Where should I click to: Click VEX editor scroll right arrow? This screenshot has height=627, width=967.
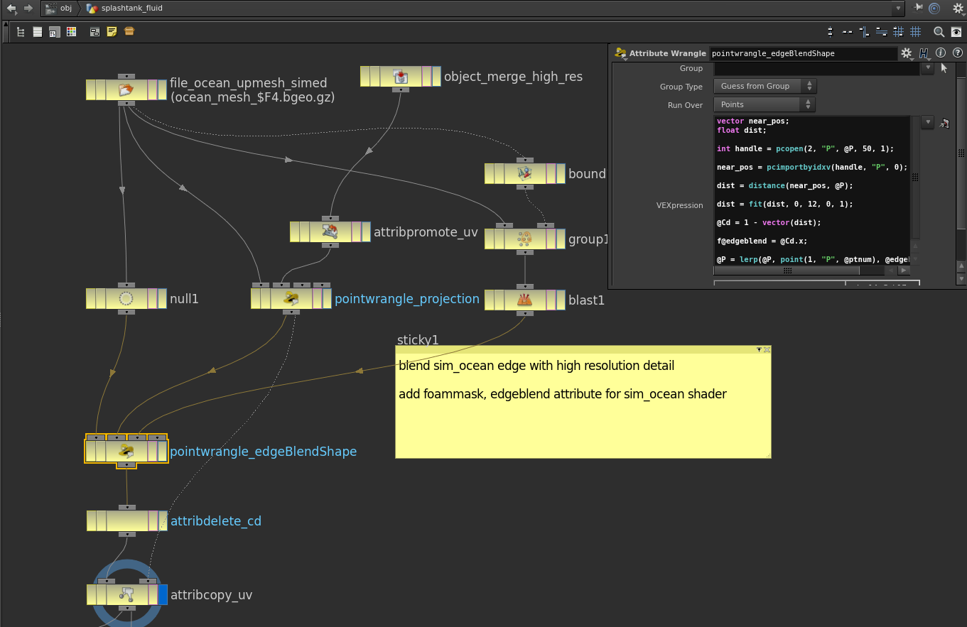point(904,271)
